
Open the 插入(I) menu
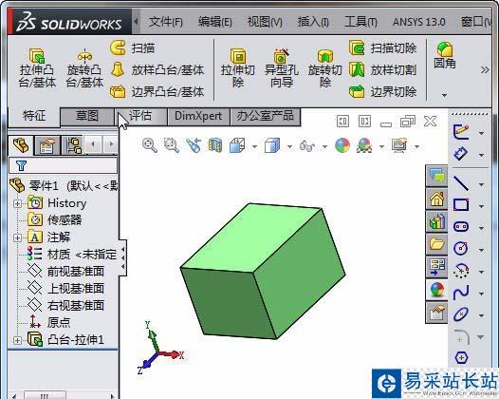tap(313, 22)
